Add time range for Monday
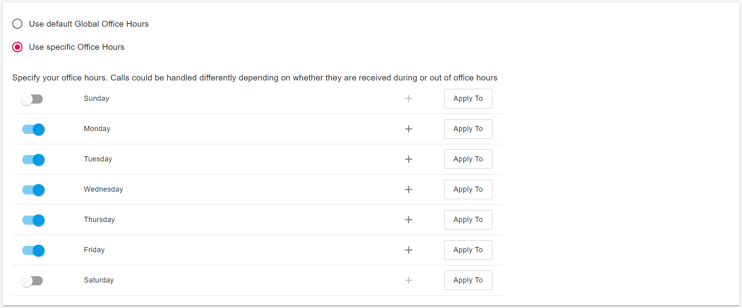Viewport: 742px width, 308px height. [x=408, y=129]
